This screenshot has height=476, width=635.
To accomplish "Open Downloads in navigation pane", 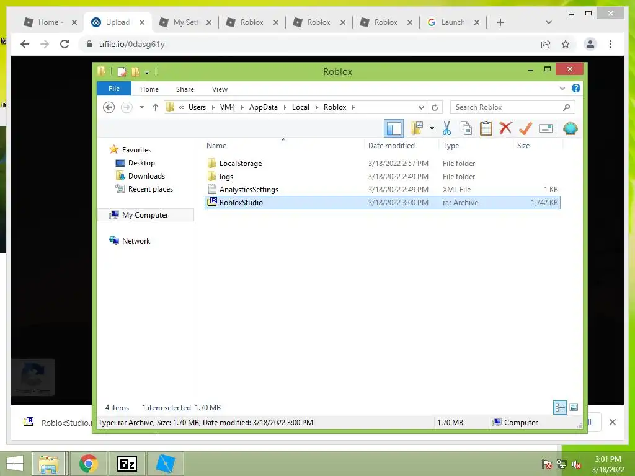I will pos(146,175).
